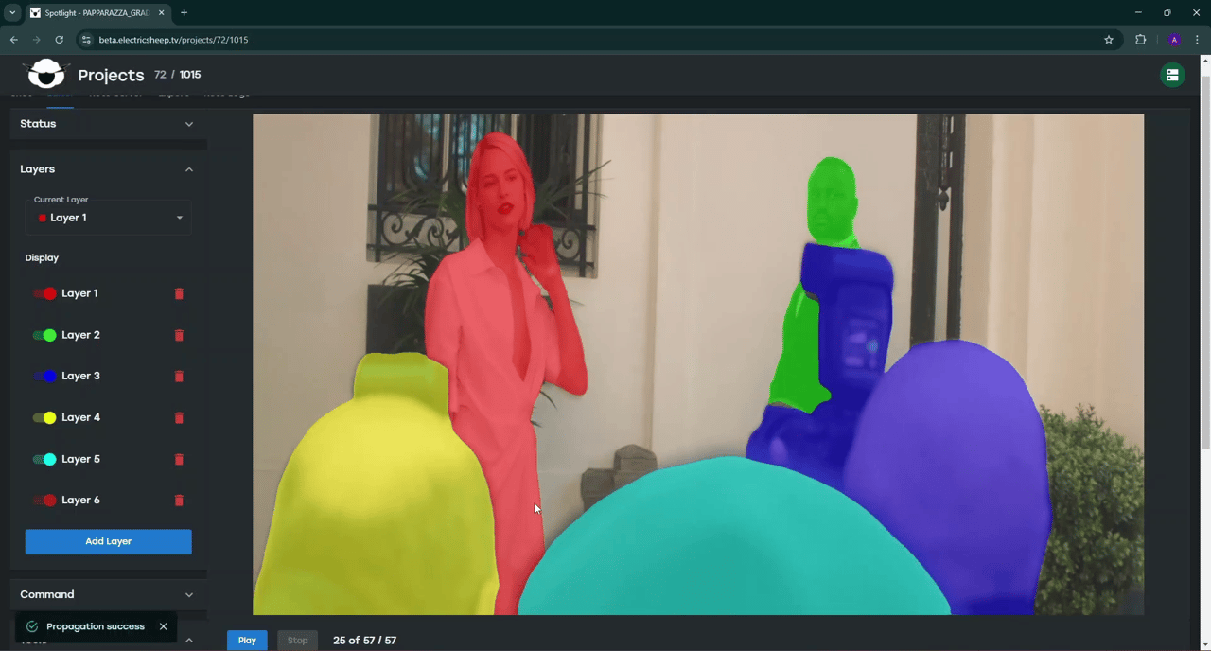Click the sheep logo icon
This screenshot has width=1211, height=651.
point(45,74)
